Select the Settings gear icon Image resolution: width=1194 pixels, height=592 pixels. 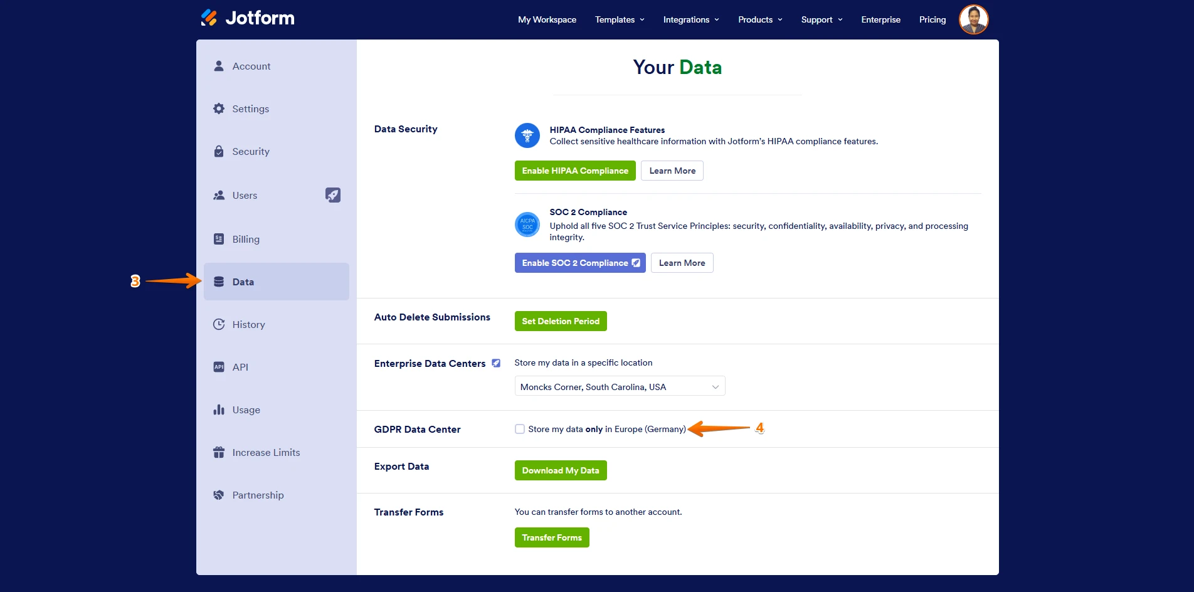coord(218,108)
